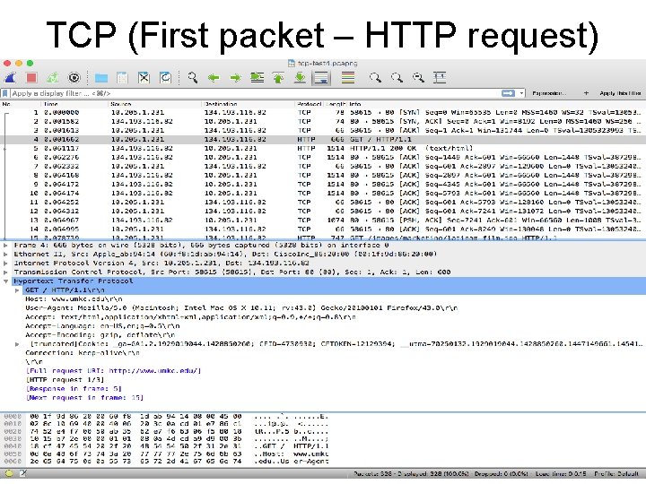The width and height of the screenshot is (646, 484).
Task: Select the Accept-Language header line
Action: pos(102,326)
